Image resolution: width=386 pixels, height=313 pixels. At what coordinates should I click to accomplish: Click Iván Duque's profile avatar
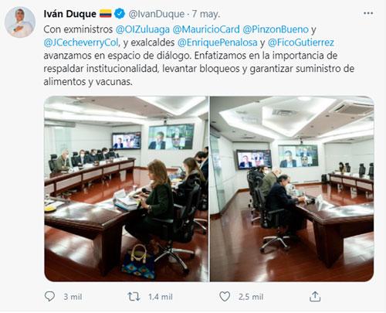20,22
